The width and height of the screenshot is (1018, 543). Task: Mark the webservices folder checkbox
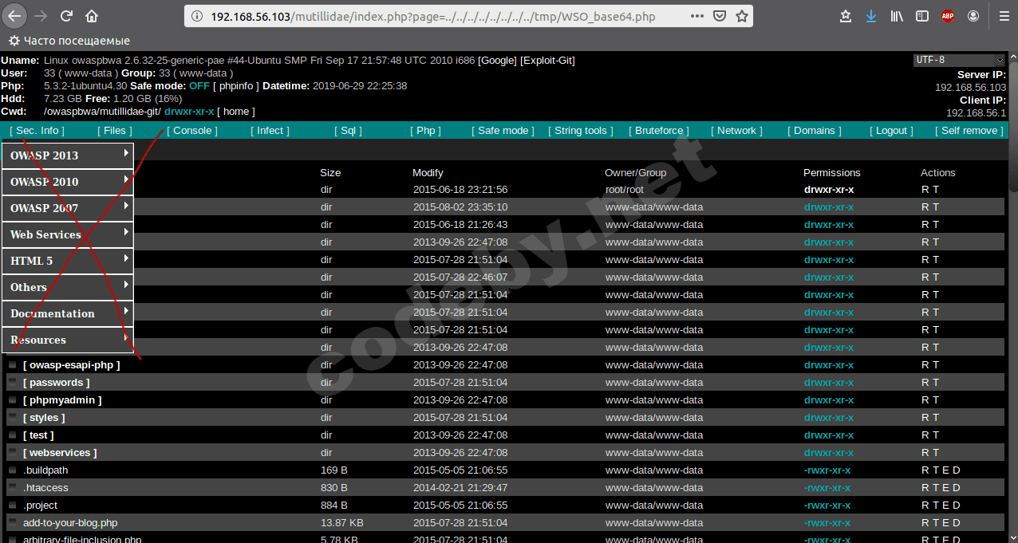(x=13, y=452)
